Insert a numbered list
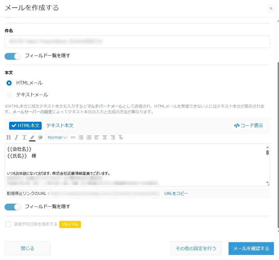 89,137
